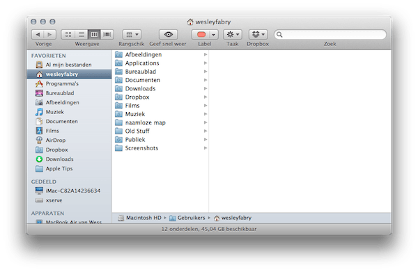Open the Label dropdown arrow

pyautogui.click(x=214, y=34)
